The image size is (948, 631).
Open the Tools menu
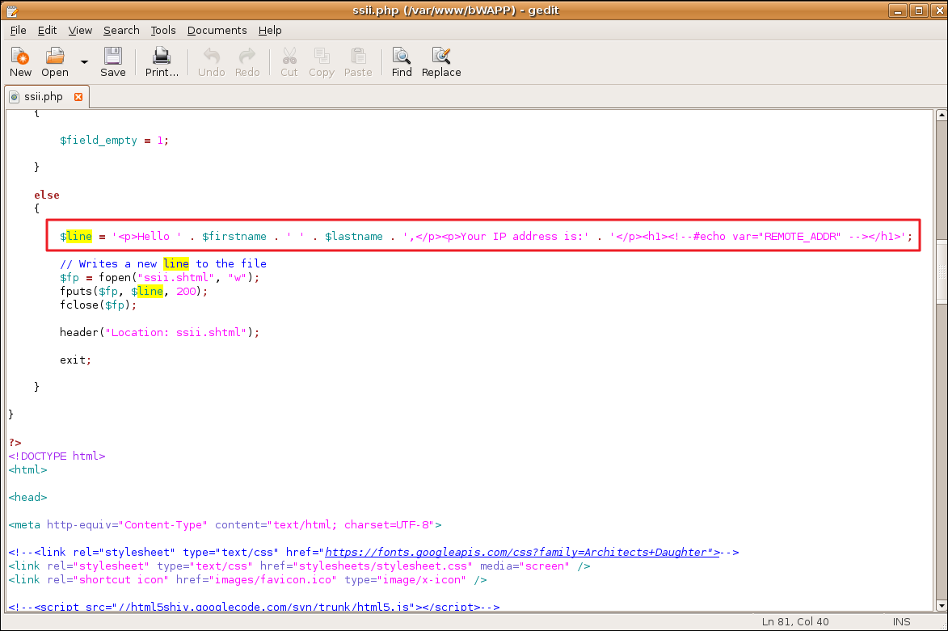[162, 30]
